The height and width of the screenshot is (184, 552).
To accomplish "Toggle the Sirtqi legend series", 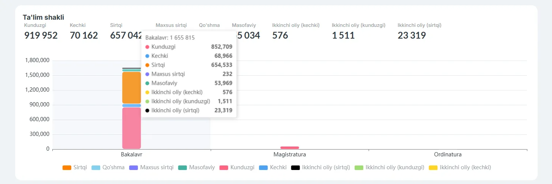I will coord(74,167).
